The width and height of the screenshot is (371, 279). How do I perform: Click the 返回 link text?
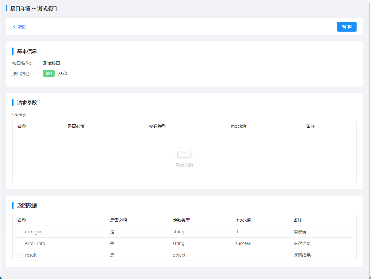22,27
